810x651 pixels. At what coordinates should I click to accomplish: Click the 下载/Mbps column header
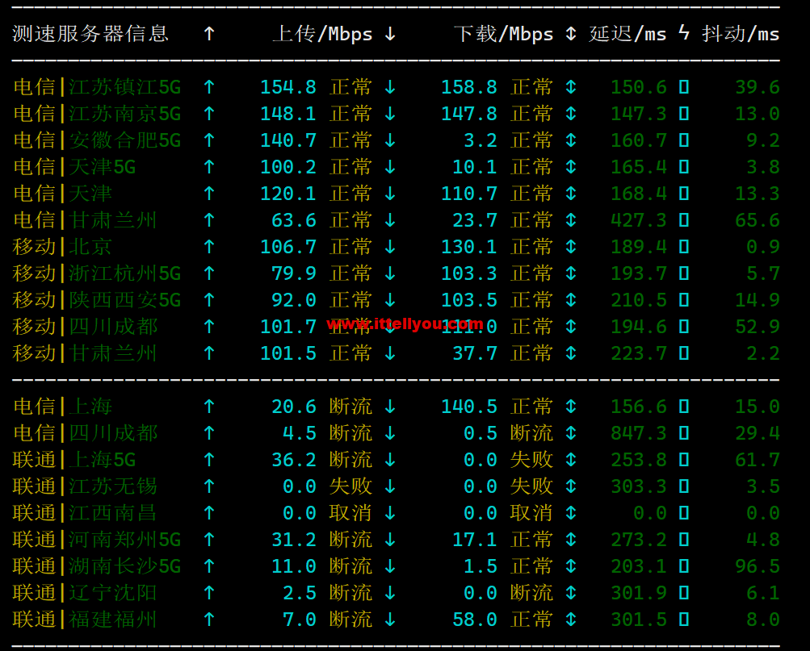coord(503,34)
